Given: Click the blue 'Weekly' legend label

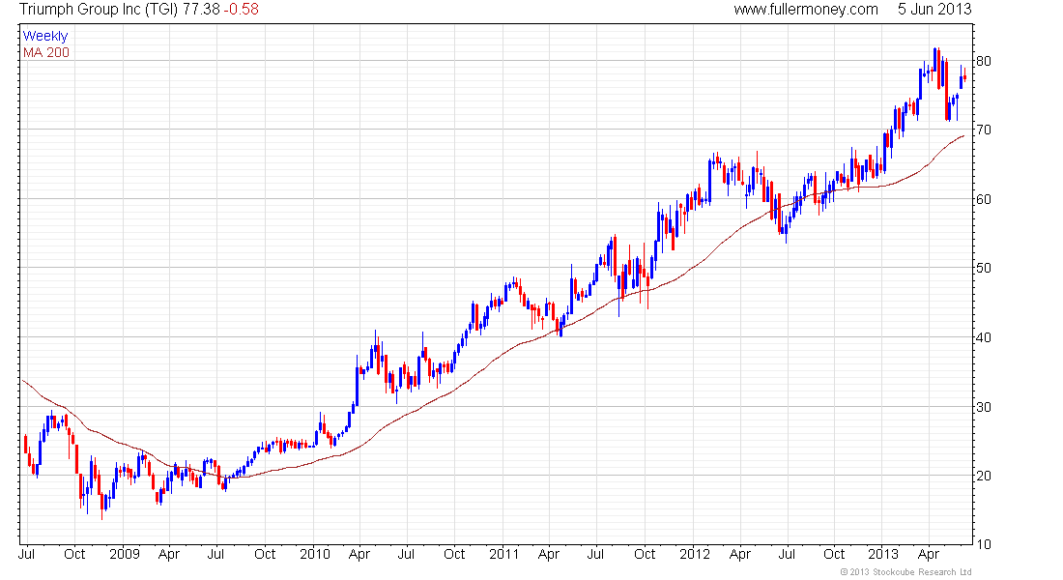Looking at the screenshot, I should tap(45, 36).
